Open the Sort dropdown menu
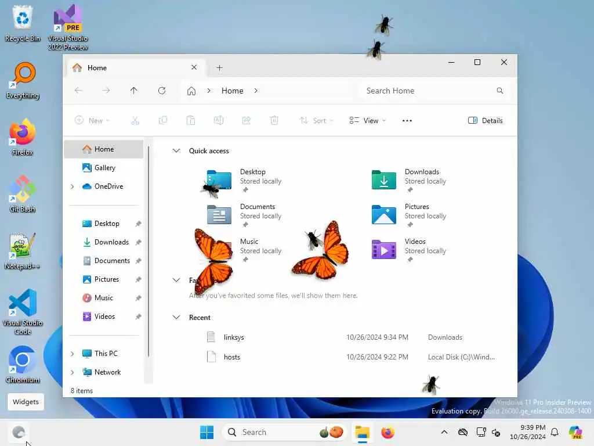 click(x=316, y=121)
